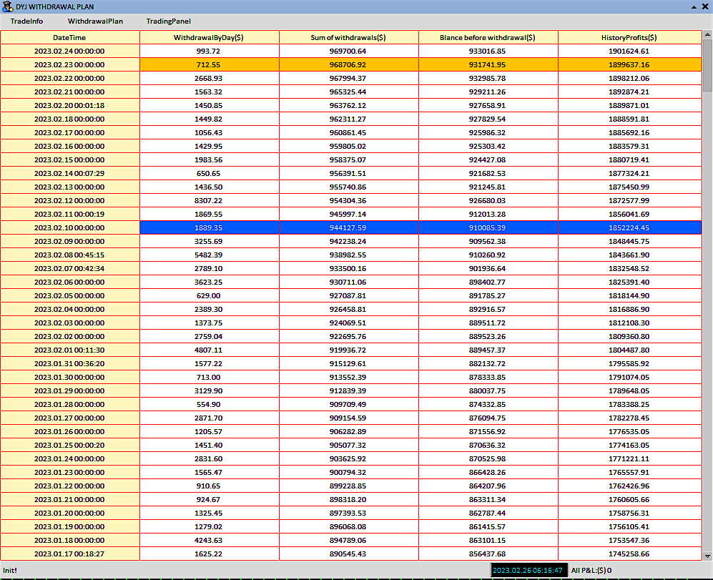Select the 2023.01.17 00:18:27 date cell

pos(69,554)
